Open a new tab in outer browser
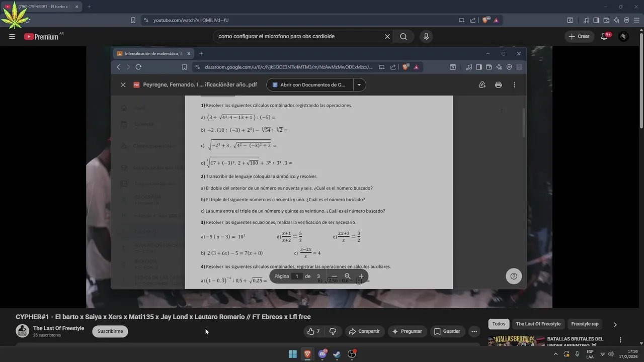Image resolution: width=644 pixels, height=362 pixels. pyautogui.click(x=89, y=7)
